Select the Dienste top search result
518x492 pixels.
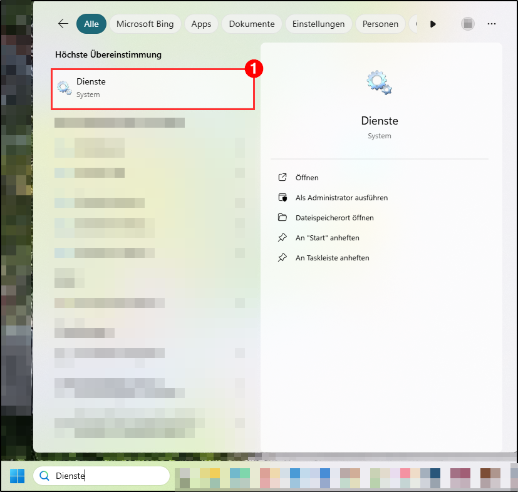(x=152, y=88)
